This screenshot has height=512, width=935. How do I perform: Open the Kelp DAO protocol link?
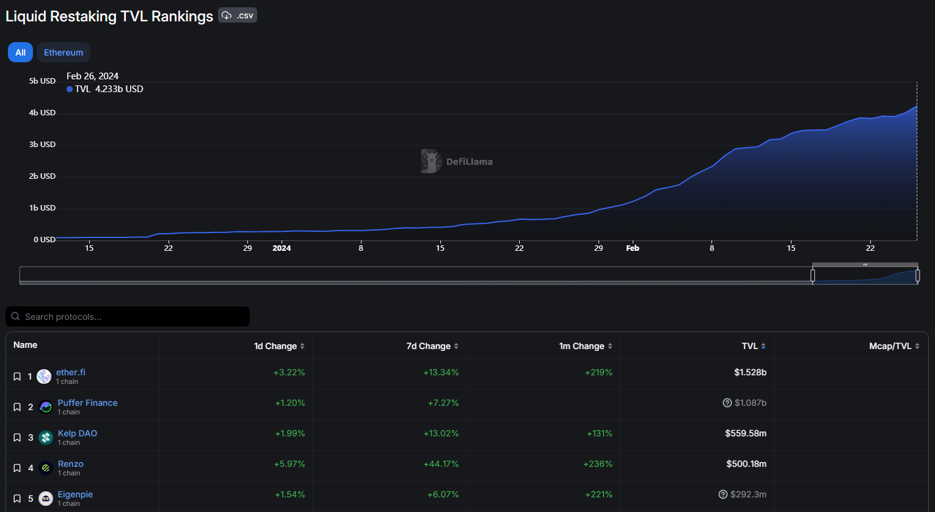77,433
